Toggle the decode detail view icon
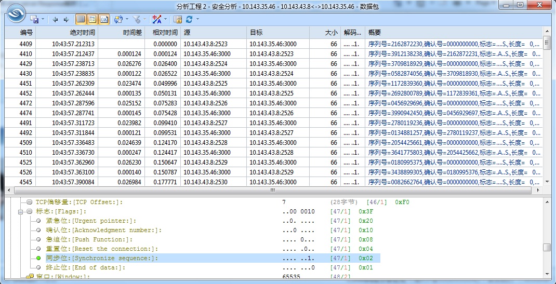The height and width of the screenshot is (284, 556). [x=92, y=19]
